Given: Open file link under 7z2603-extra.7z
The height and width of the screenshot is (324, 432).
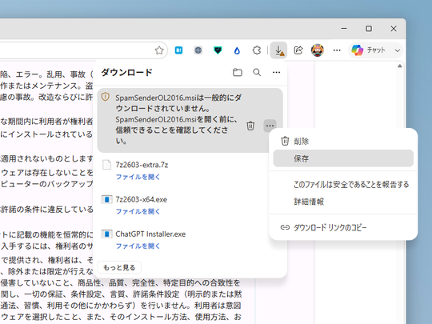Looking at the screenshot, I should tap(138, 177).
